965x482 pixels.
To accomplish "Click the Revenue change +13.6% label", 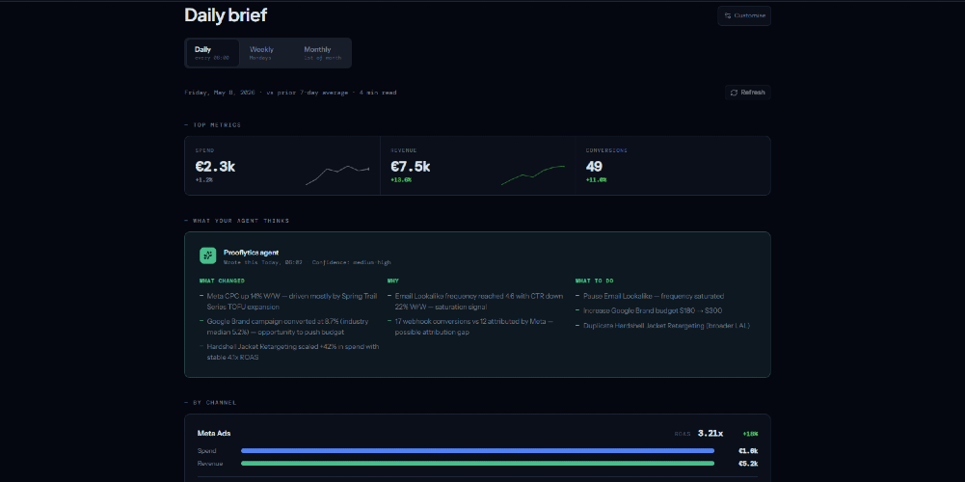I will point(401,179).
